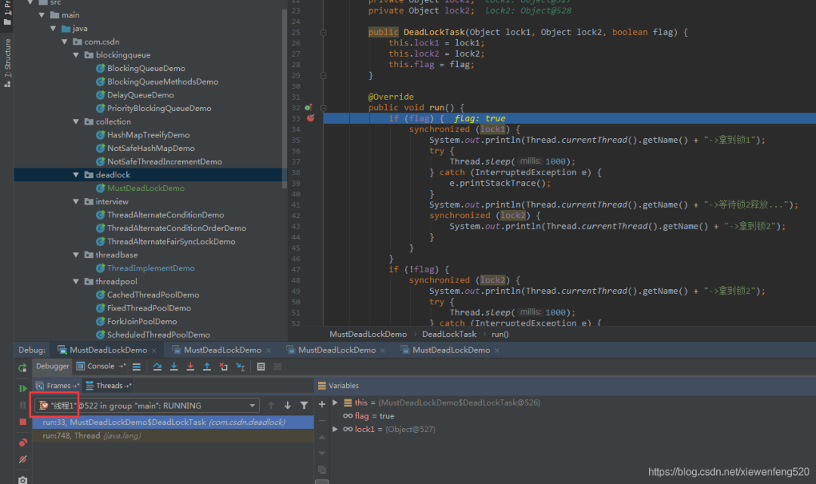This screenshot has height=484, width=816.
Task: Click the Step Out icon
Action: click(206, 367)
